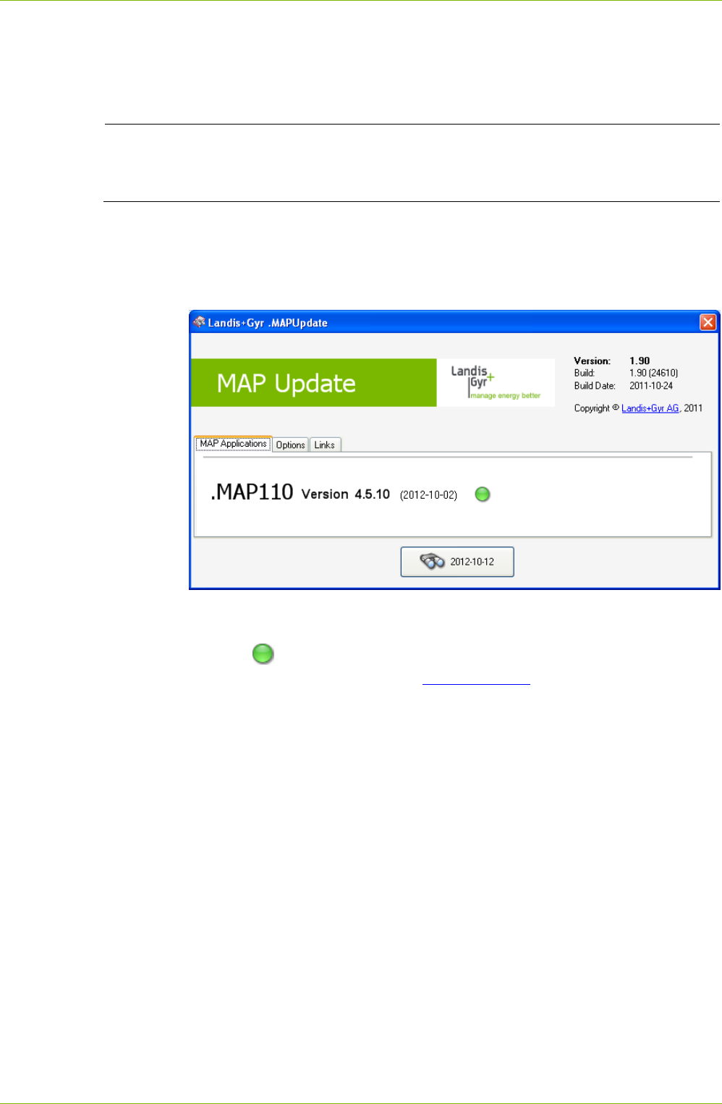This screenshot has width=722, height=1104.
Task: Click the binoculars check-for-updates button dated 2012-10-12
Action: tap(457, 562)
